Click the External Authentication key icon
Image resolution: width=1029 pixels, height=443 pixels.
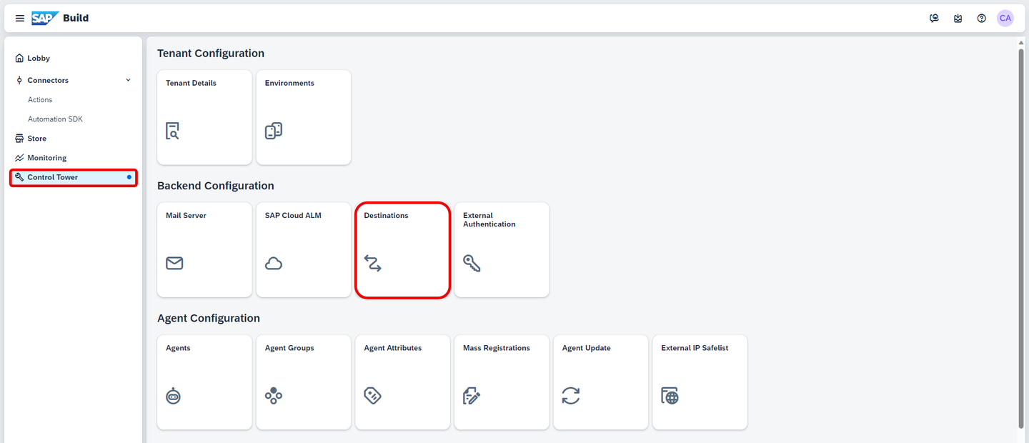click(x=472, y=263)
